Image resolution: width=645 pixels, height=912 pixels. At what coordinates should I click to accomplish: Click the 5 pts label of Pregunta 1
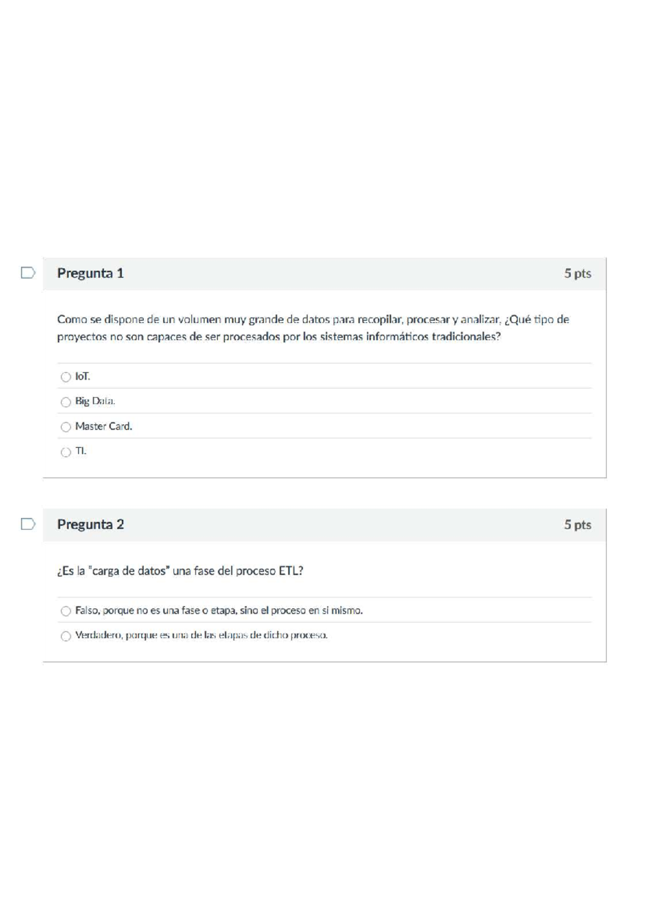click(x=577, y=273)
